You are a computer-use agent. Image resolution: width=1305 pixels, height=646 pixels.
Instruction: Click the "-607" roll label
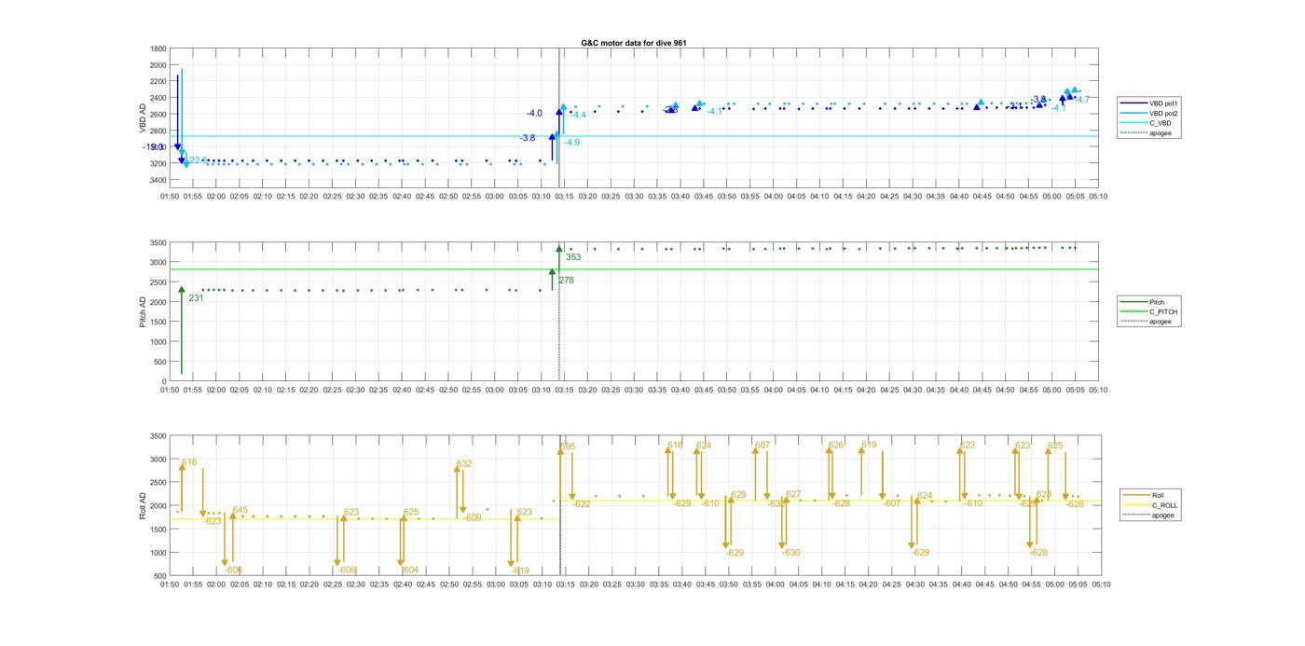(x=891, y=503)
